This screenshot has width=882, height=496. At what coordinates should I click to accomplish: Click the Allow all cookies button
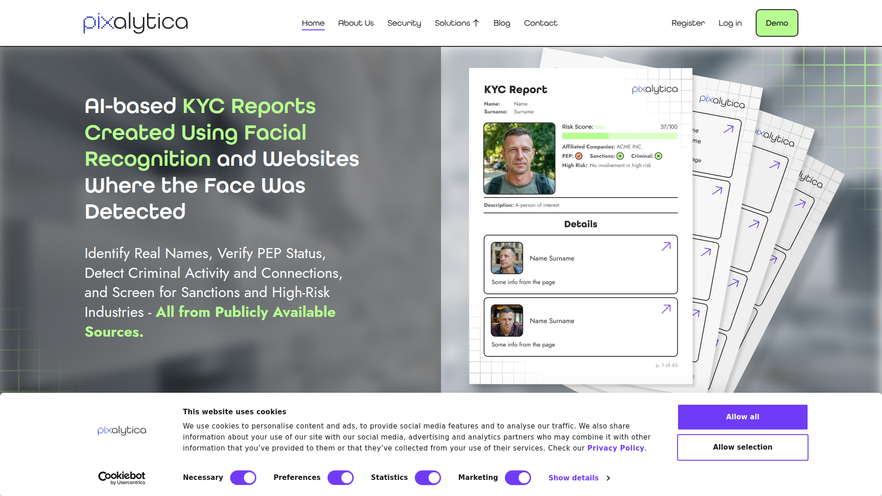tap(742, 417)
